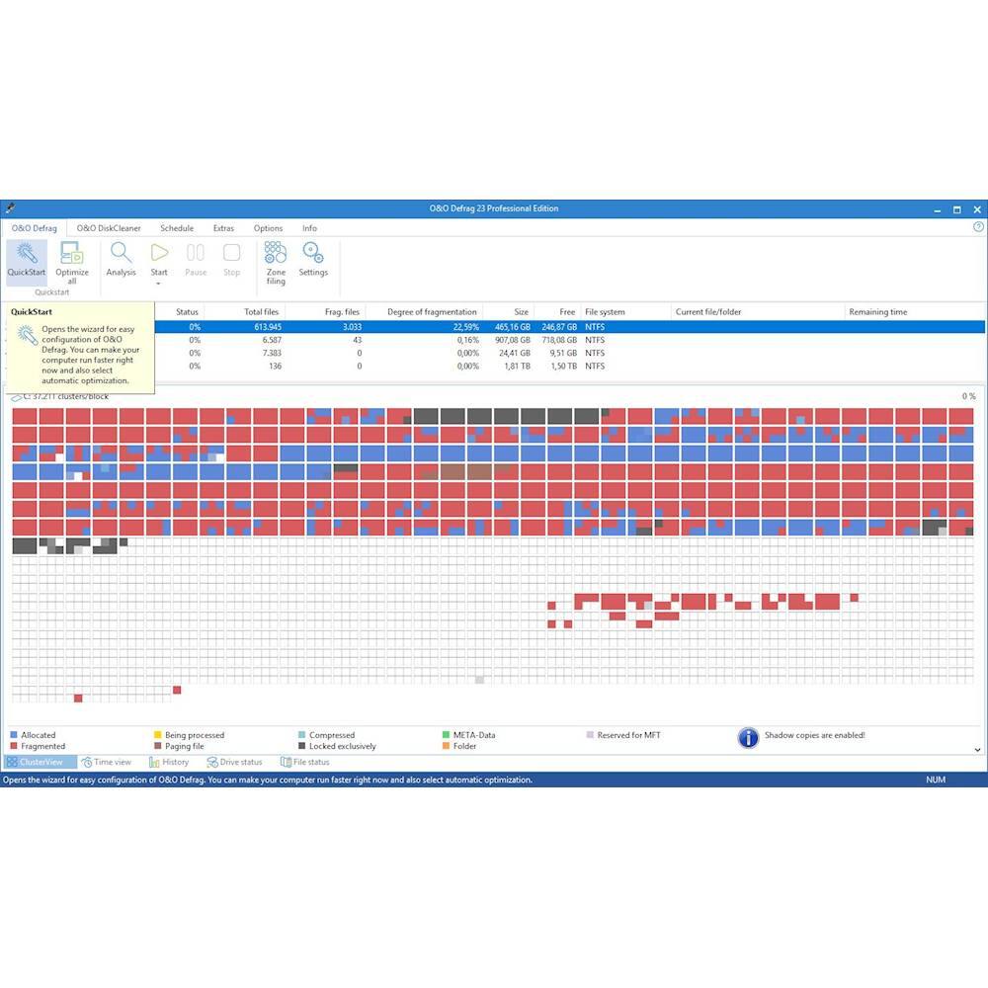The width and height of the screenshot is (988, 988).
Task: Sort by Degree of fragmentation column
Action: coord(432,312)
